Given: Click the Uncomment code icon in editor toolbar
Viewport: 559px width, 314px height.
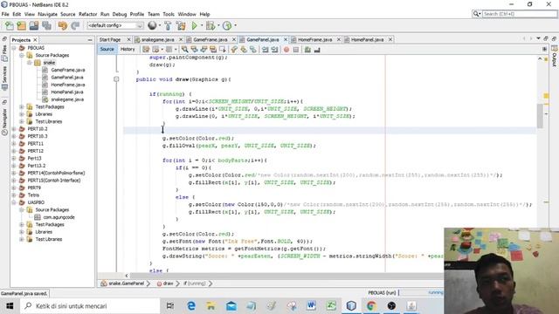Looking at the screenshot, I should pyautogui.click(x=317, y=50).
